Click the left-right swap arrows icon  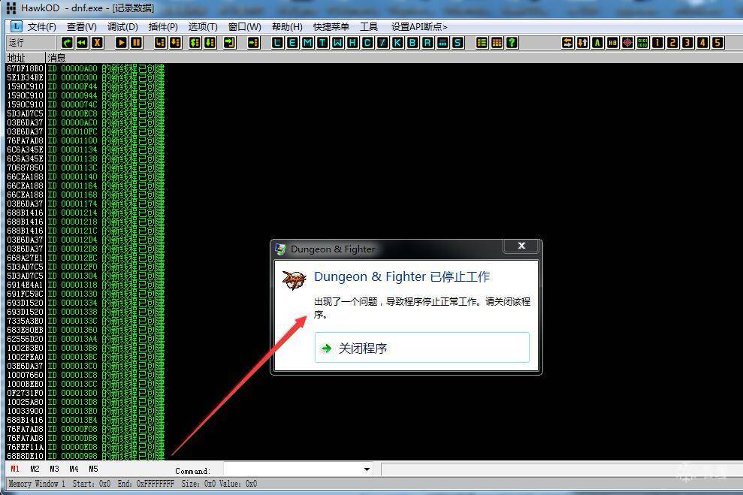point(568,43)
